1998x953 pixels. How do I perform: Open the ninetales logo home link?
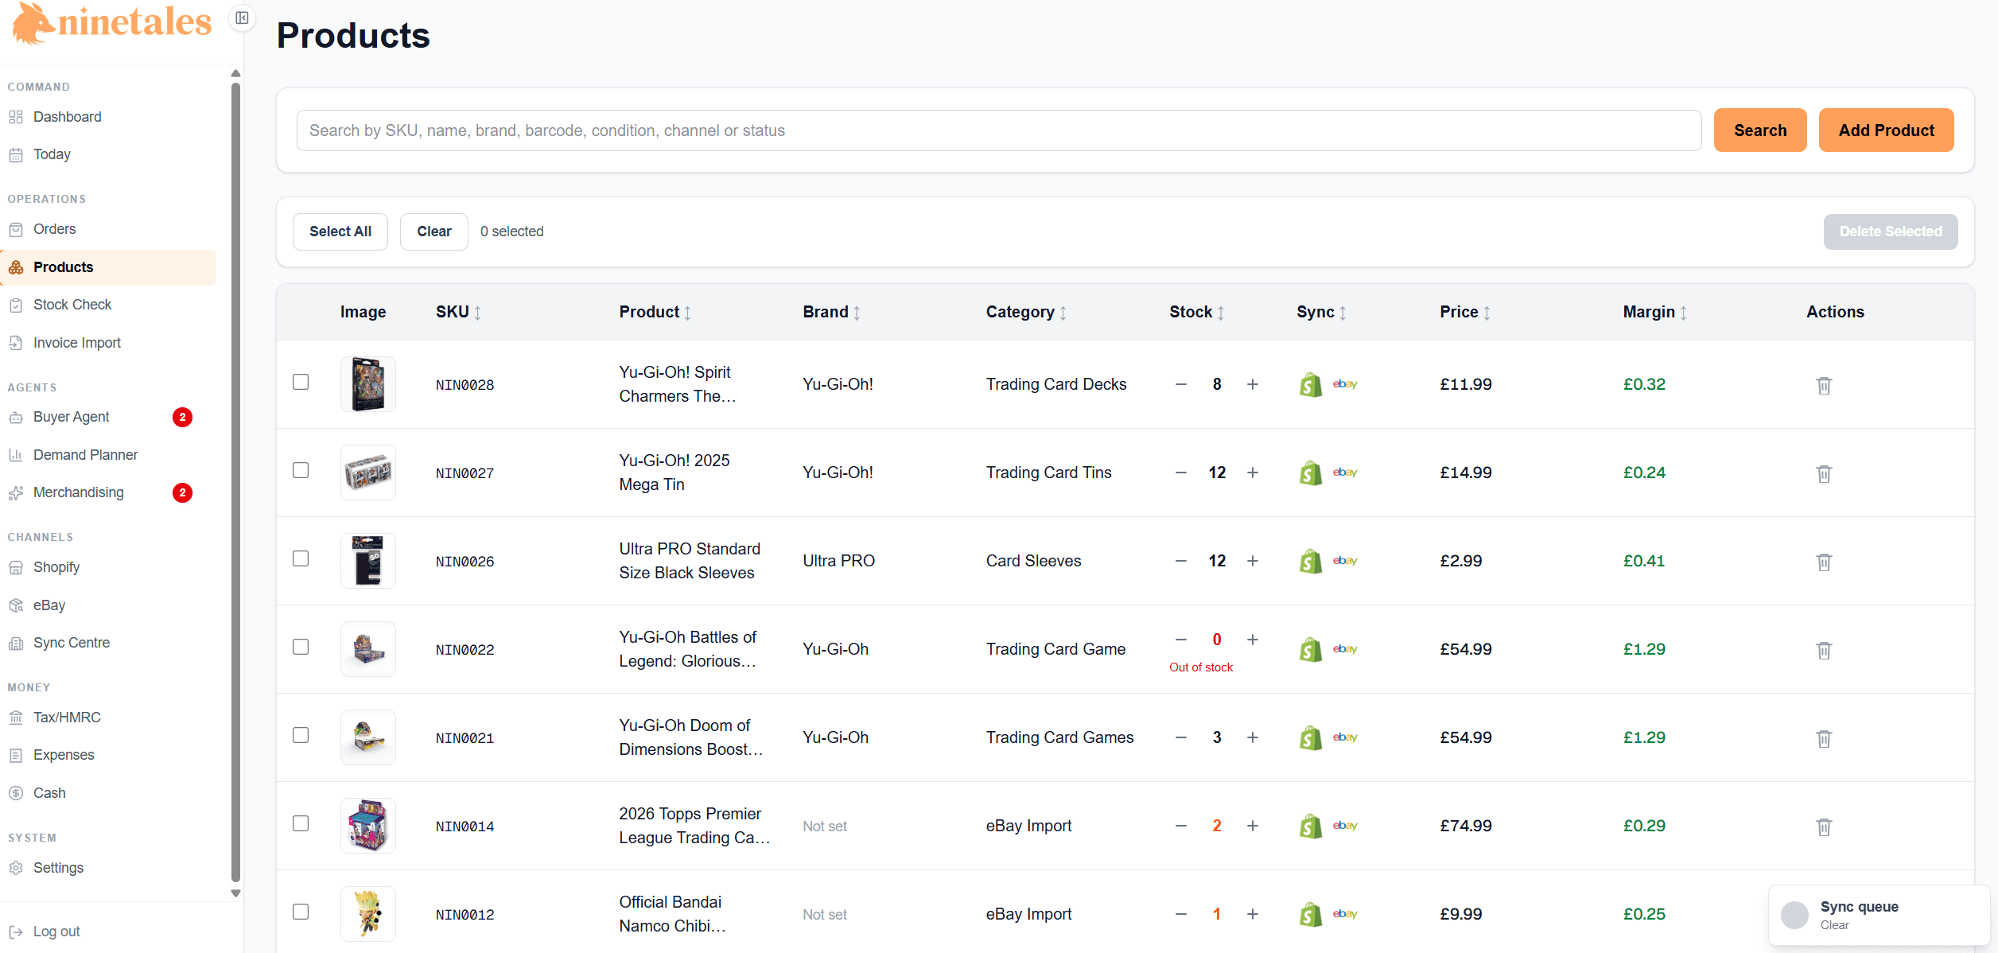(112, 22)
